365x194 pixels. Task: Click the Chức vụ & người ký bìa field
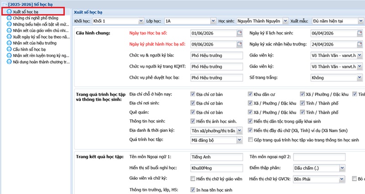click(x=216, y=55)
